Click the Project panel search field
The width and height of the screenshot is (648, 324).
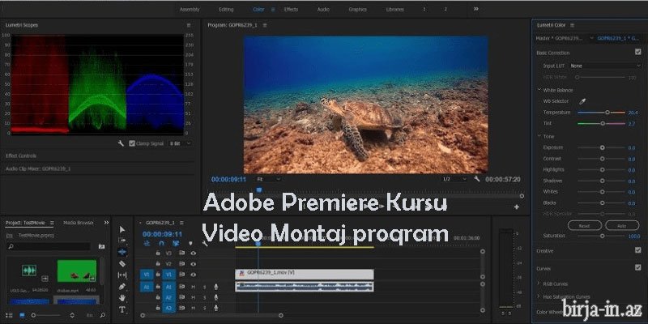tap(49, 247)
